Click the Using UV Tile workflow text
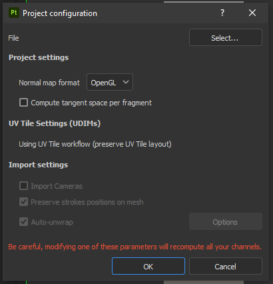The height and width of the screenshot is (284, 273). [x=95, y=144]
